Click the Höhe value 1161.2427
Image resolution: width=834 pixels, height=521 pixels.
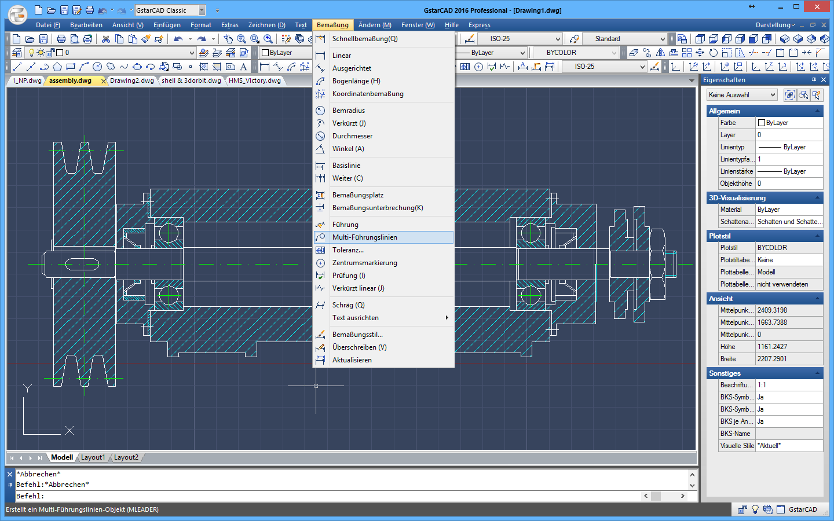(x=789, y=347)
